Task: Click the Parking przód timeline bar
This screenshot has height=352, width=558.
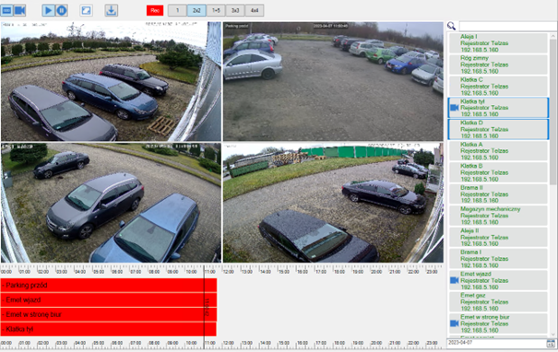Action: click(109, 285)
